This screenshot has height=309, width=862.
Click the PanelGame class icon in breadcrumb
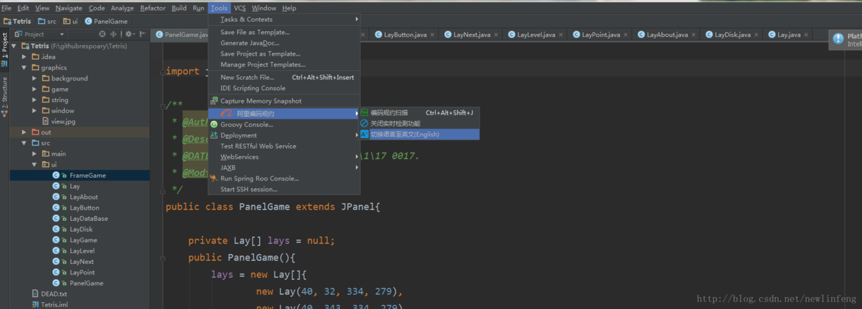88,22
